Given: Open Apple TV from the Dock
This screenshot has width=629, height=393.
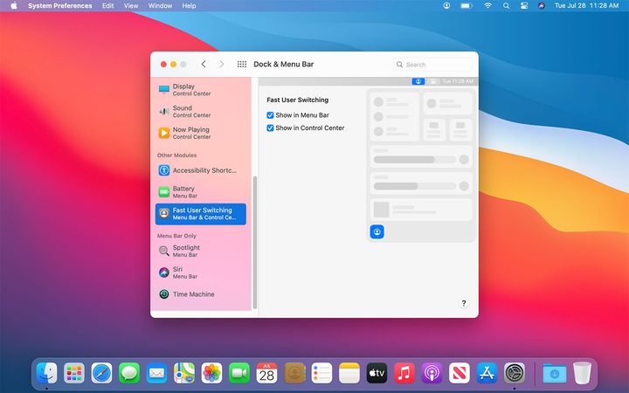Looking at the screenshot, I should pos(377,373).
